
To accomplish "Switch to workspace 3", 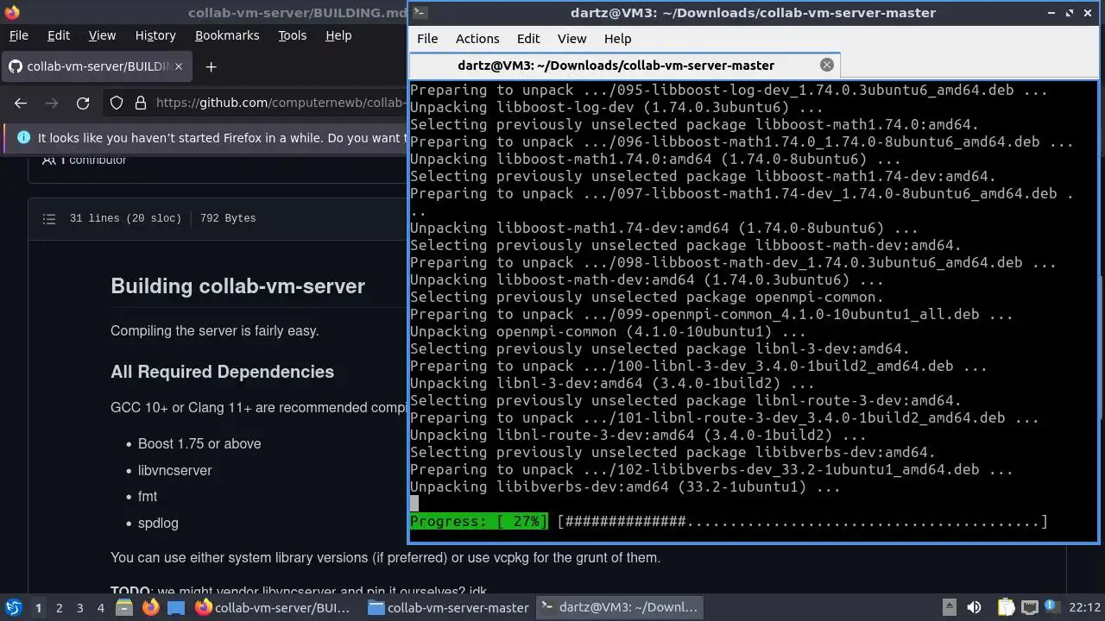I will pos(79,608).
